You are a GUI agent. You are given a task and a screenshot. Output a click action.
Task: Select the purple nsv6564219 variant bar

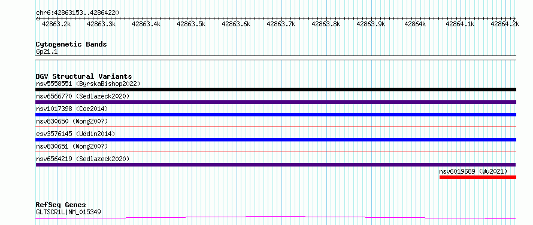click(x=275, y=165)
